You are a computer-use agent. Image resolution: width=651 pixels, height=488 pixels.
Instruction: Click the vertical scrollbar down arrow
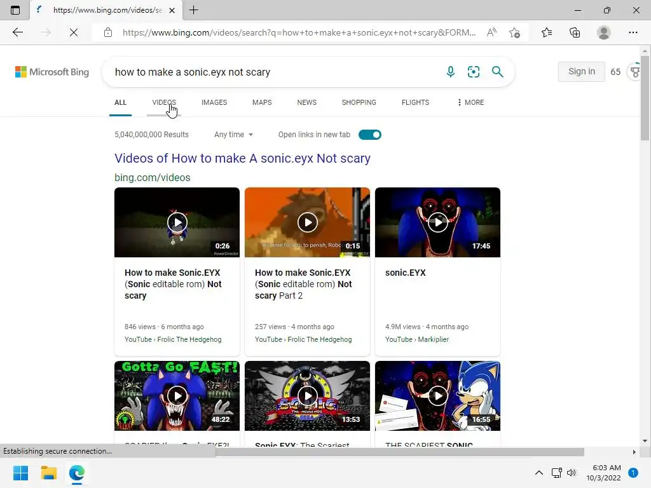[645, 441]
